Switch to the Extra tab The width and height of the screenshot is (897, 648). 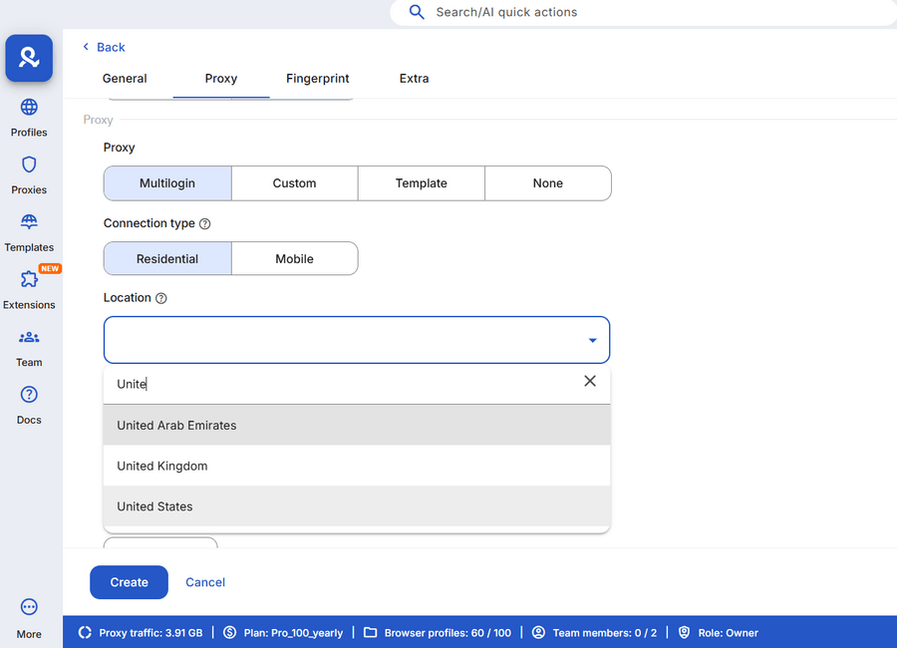[x=414, y=79]
